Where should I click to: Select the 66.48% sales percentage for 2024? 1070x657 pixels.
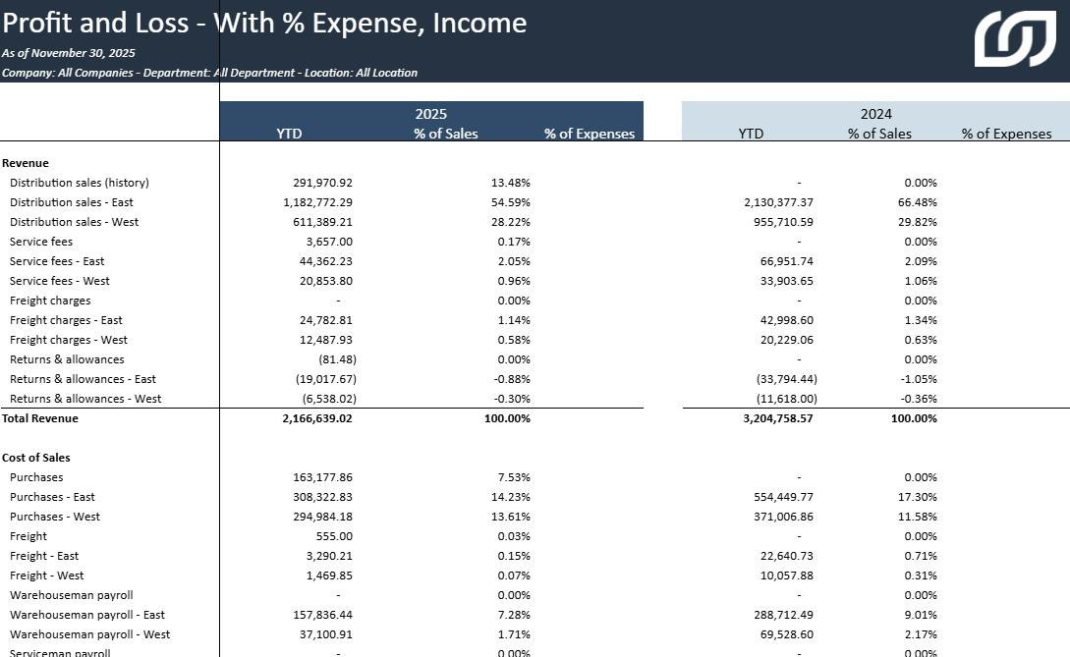[x=917, y=202]
